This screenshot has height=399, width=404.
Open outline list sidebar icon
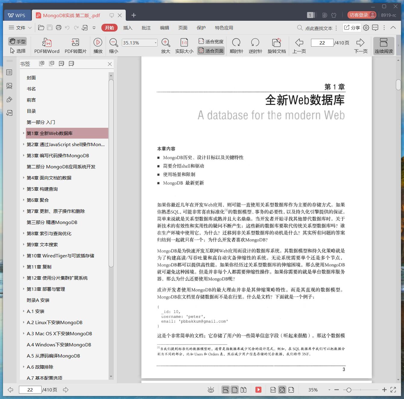click(x=9, y=72)
